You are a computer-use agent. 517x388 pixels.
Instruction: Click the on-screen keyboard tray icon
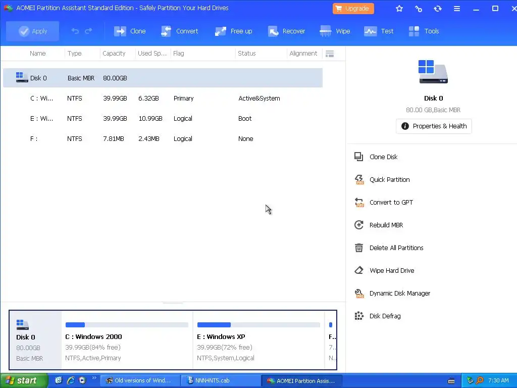click(451, 381)
